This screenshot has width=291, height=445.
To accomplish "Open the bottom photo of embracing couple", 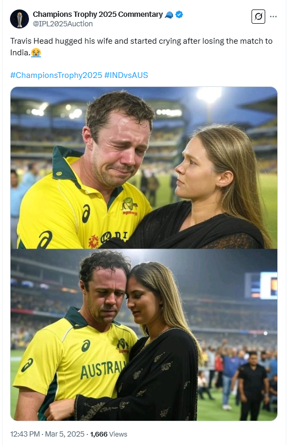I will pyautogui.click(x=144, y=335).
